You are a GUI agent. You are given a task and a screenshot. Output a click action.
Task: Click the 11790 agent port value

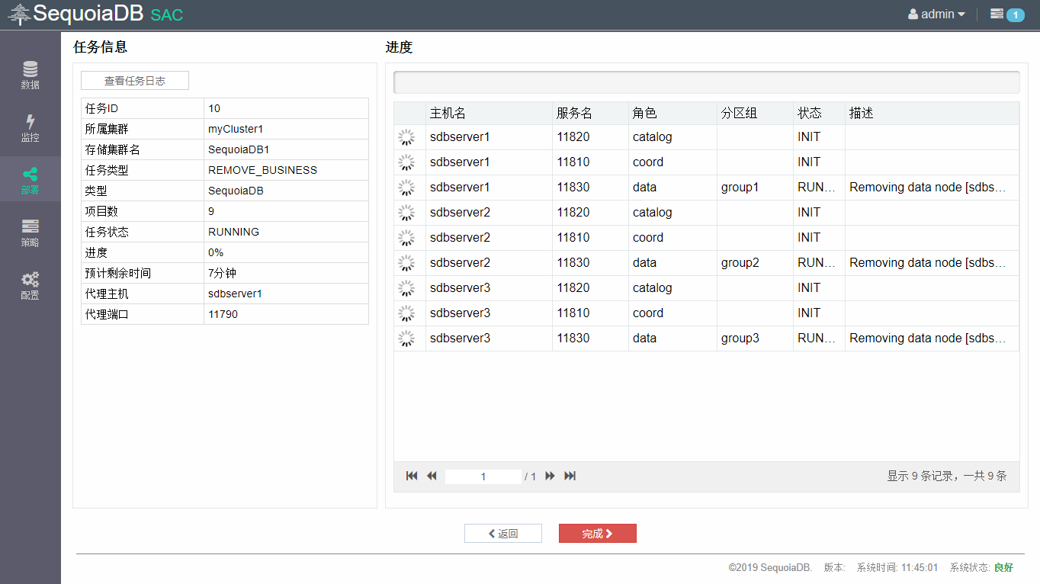(223, 314)
